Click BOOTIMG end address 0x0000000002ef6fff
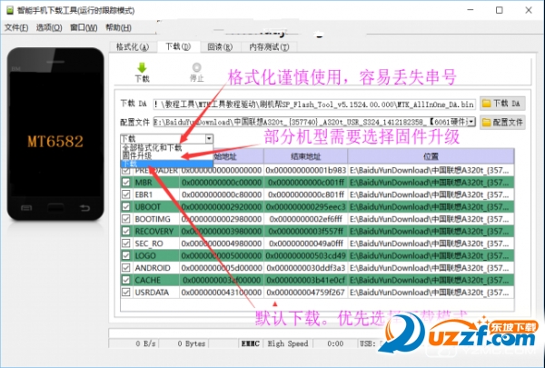Viewport: 545px width, 368px height. pyautogui.click(x=305, y=219)
